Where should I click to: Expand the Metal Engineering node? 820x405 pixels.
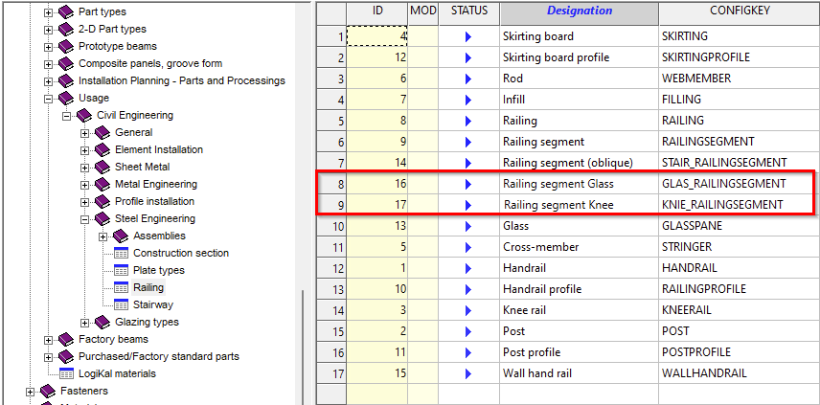[84, 185]
